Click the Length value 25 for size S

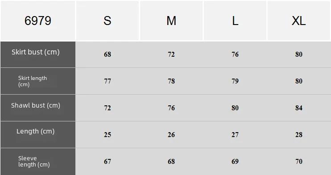coord(108,135)
